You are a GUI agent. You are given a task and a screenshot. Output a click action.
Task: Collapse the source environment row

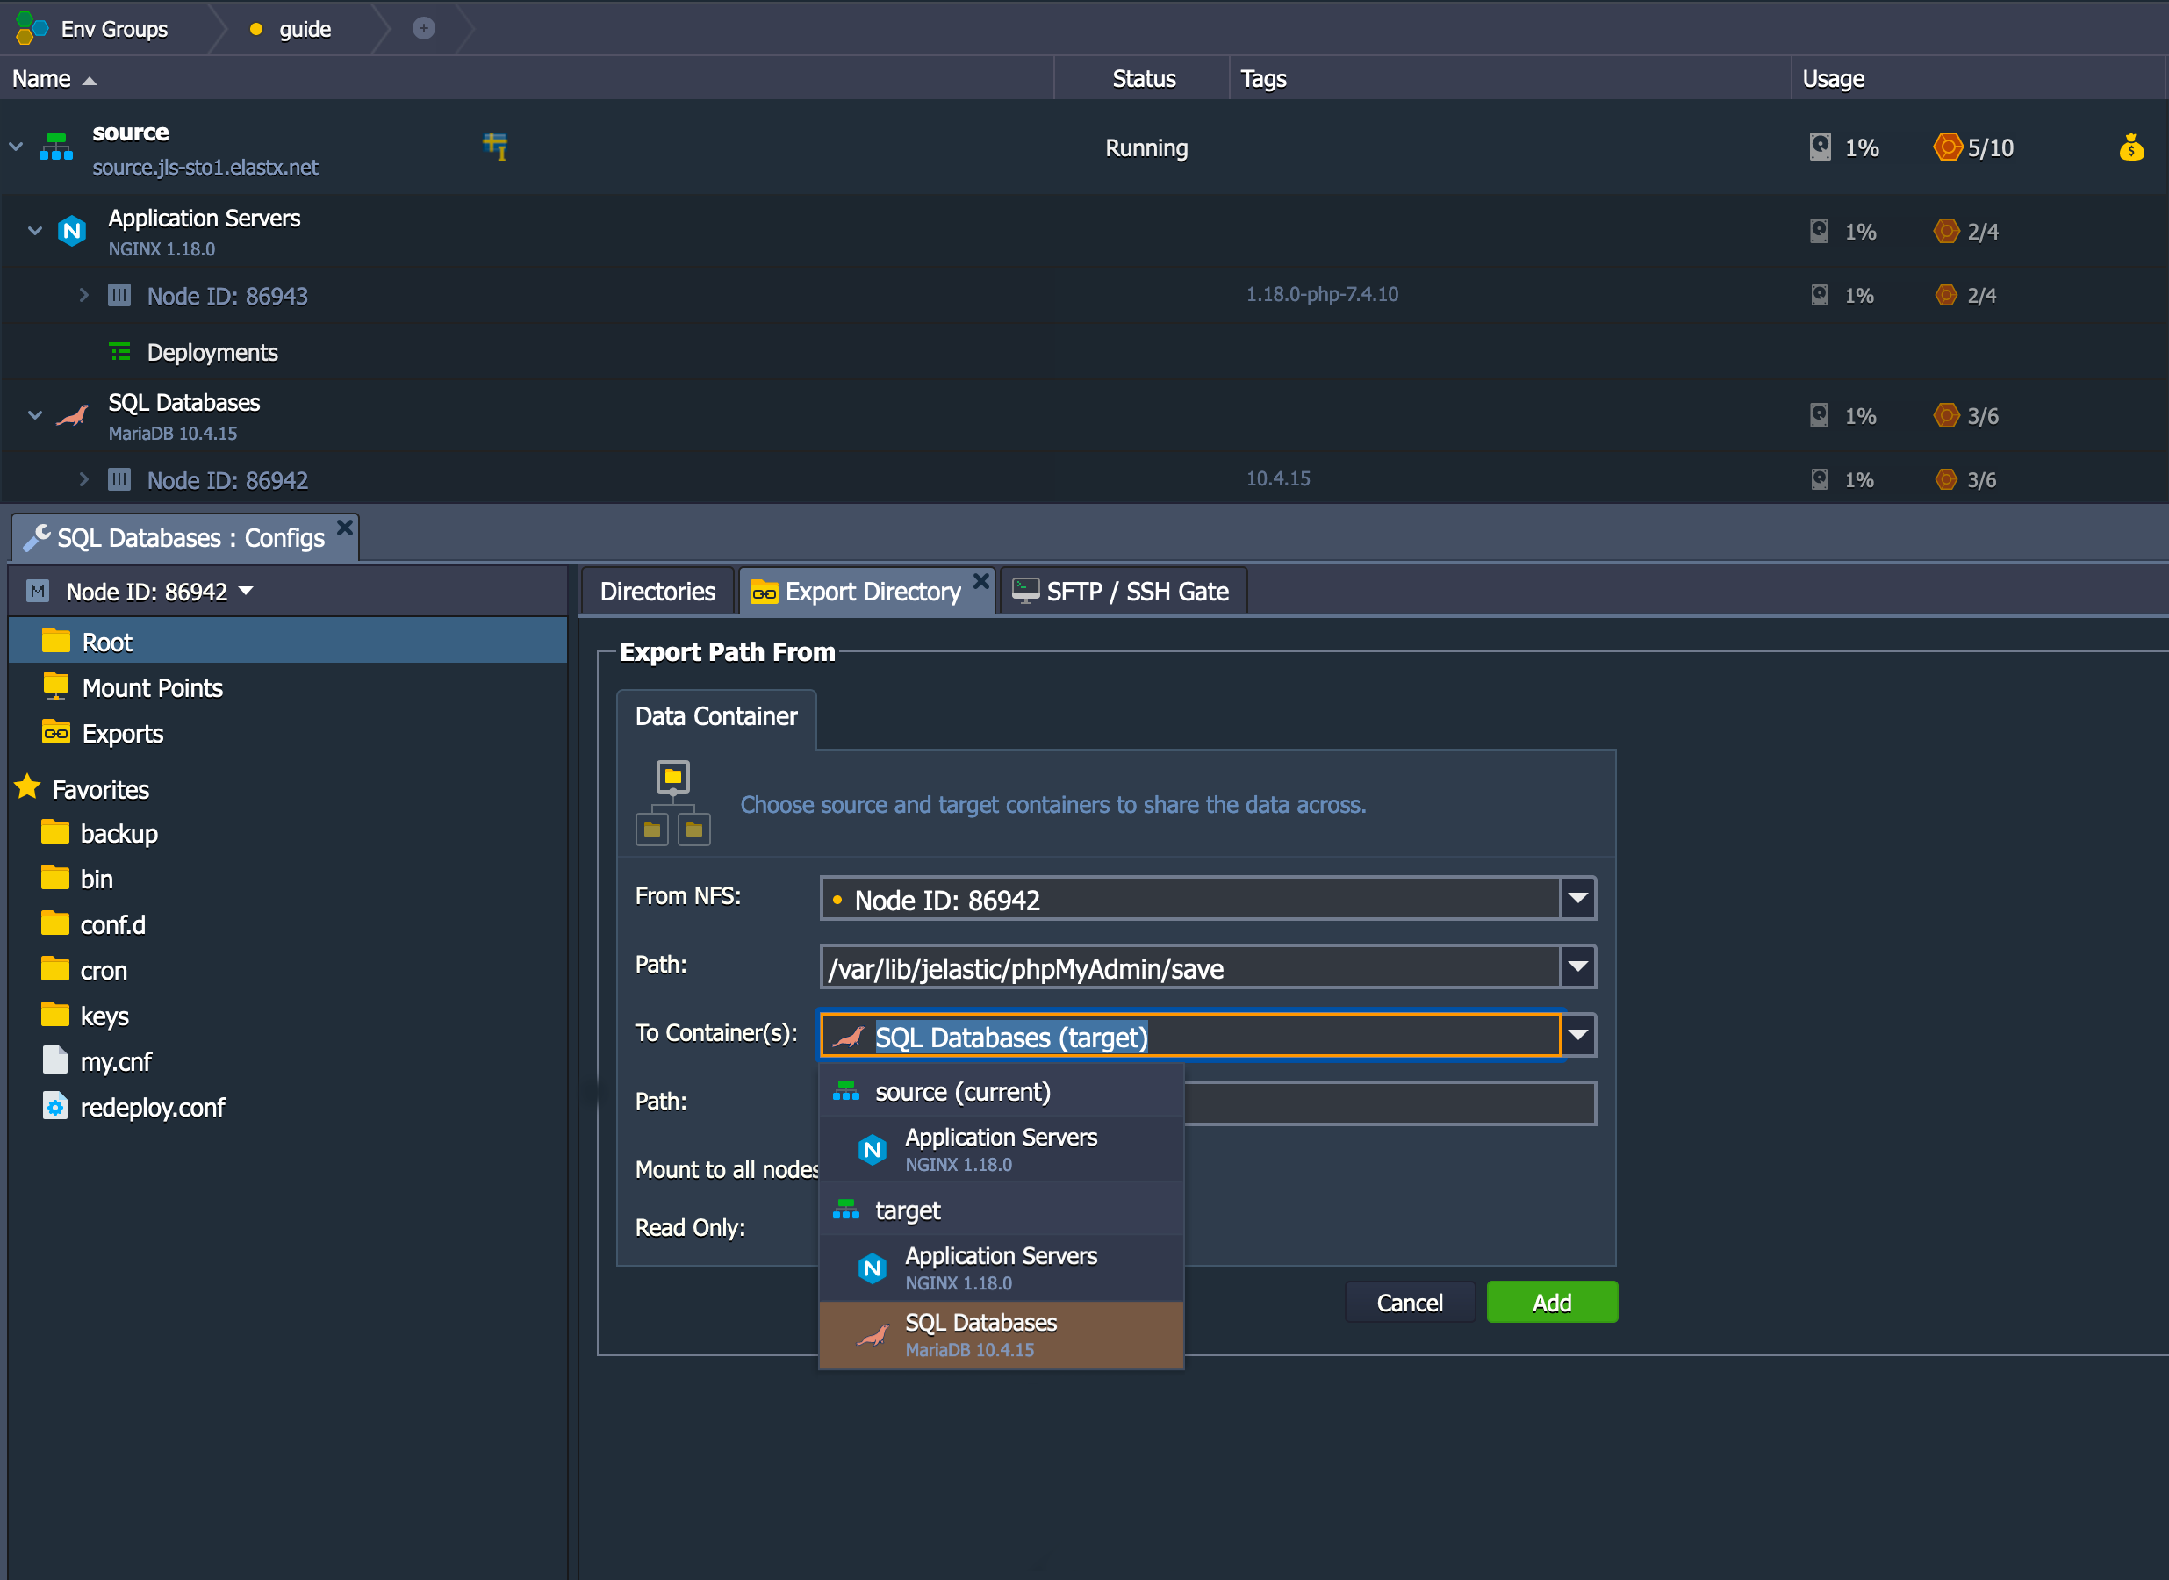coord(17,147)
